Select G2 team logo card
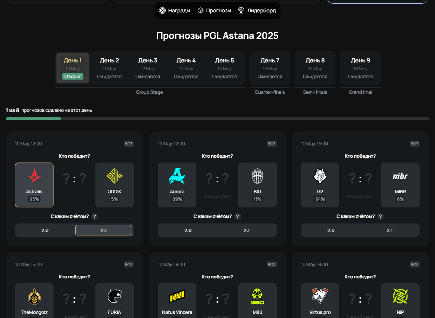Screen dimensions: 435x318 click(x=320, y=185)
